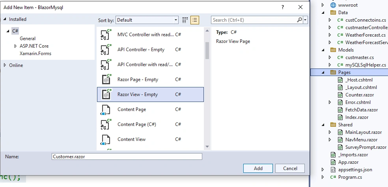Image resolution: width=388 pixels, height=187 pixels.
Task: Click the search magnifier icon
Action: pos(299,20)
